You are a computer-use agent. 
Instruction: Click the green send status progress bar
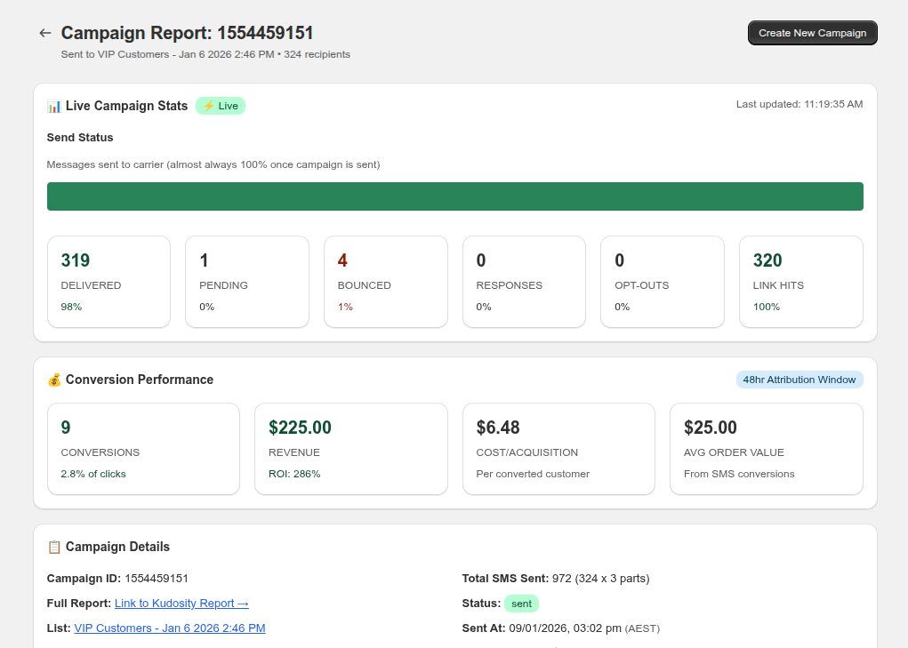(x=454, y=196)
